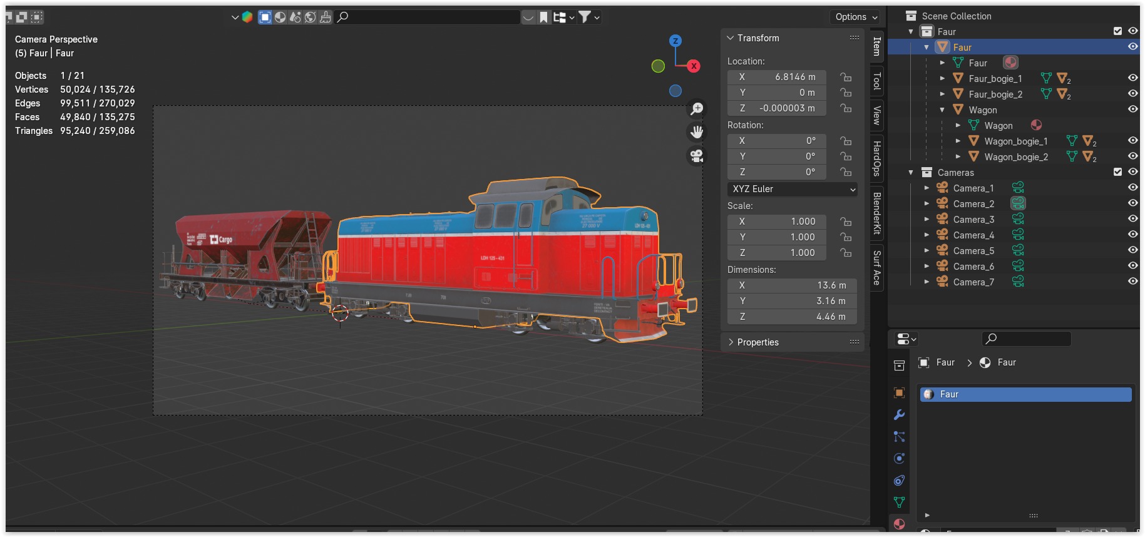This screenshot has width=1145, height=537.
Task: Open the Options dropdown in viewport header
Action: 856,17
